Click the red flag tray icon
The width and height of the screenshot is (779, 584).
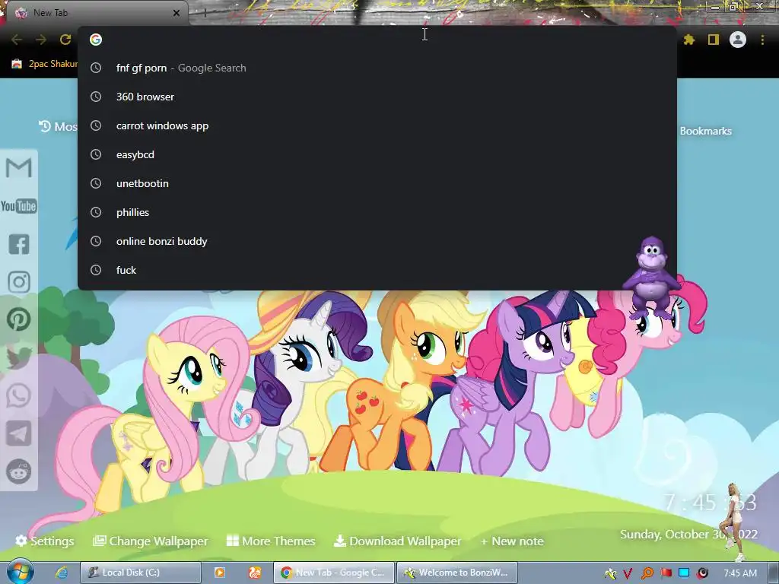666,573
